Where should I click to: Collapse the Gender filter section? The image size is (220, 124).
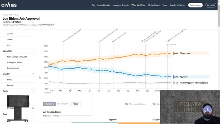click(33, 74)
